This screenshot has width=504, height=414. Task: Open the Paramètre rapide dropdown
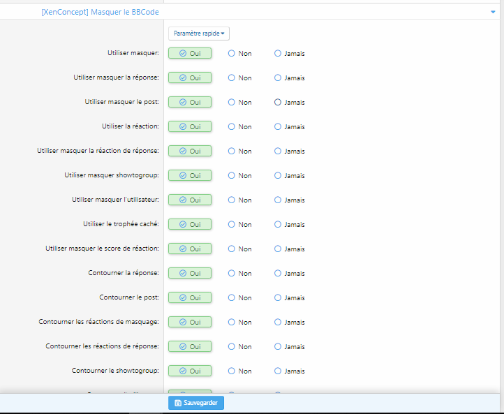(x=199, y=33)
